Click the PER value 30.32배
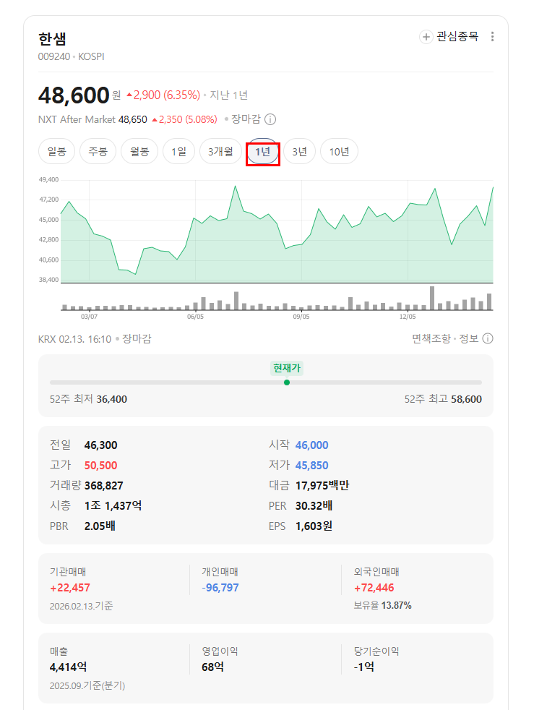 click(314, 506)
